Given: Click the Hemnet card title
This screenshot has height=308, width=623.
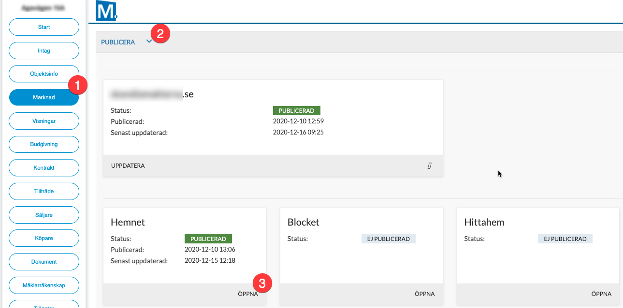Looking at the screenshot, I should 128,222.
